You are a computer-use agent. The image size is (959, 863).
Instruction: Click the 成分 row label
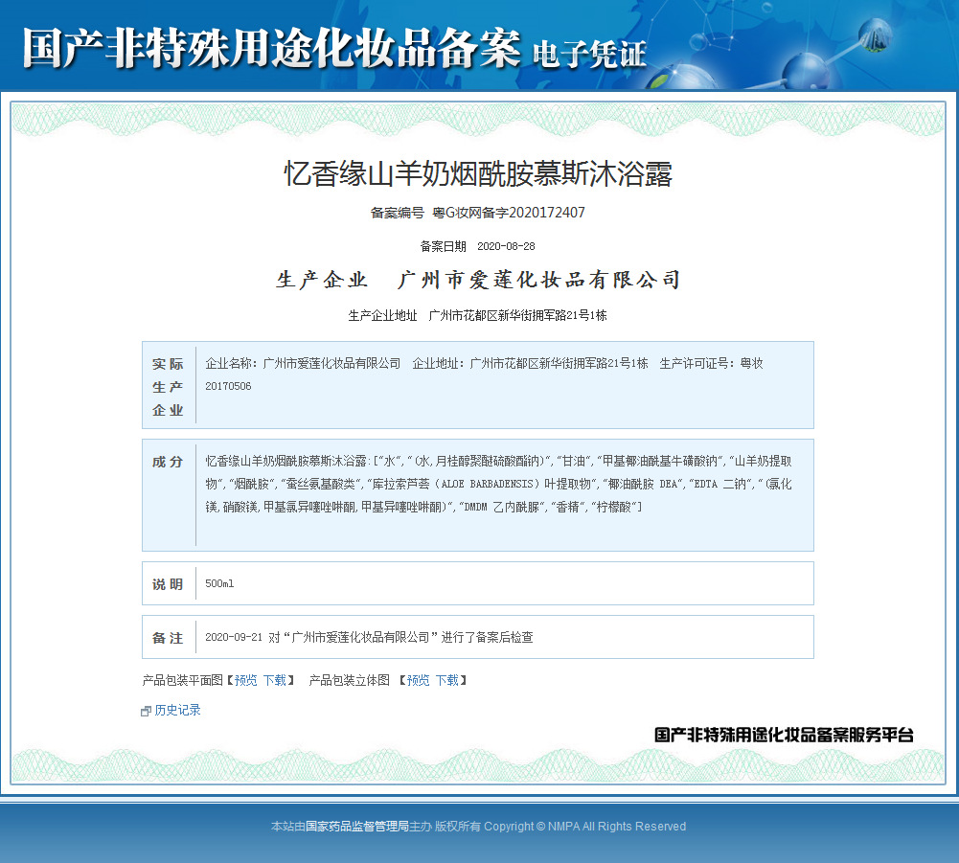click(x=168, y=462)
